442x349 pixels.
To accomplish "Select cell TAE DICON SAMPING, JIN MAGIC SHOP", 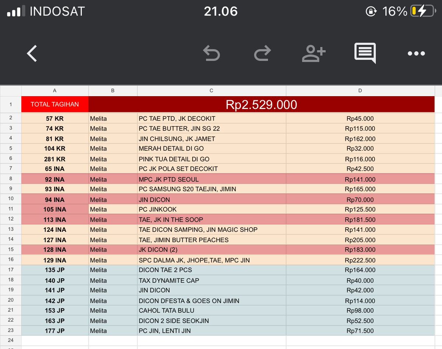I will click(212, 230).
